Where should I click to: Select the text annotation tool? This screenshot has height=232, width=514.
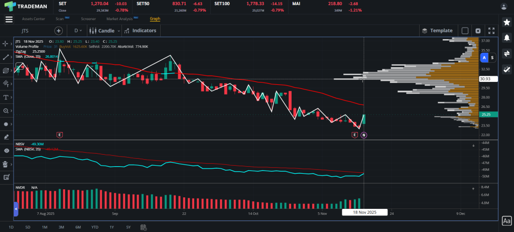[6, 97]
